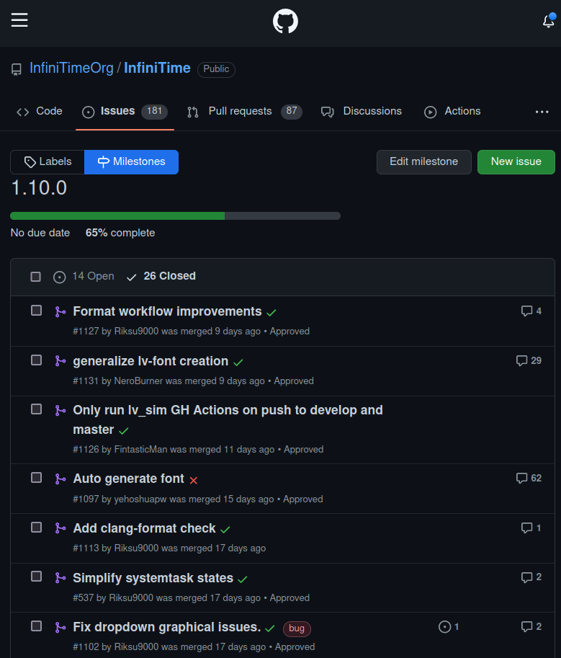561x658 pixels.
Task: Open linked issue icon on Fix dropdown graphical issues
Action: tap(445, 627)
